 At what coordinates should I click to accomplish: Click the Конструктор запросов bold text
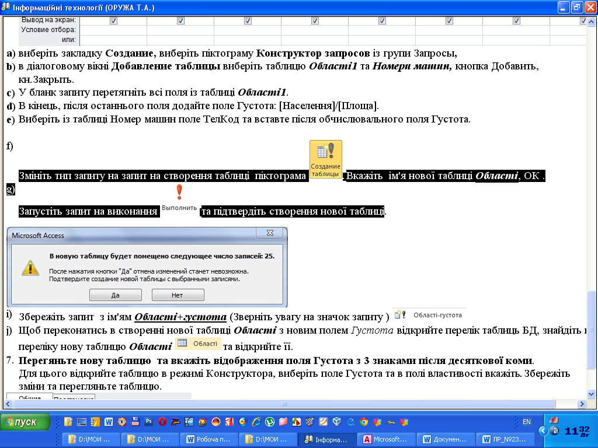(313, 53)
